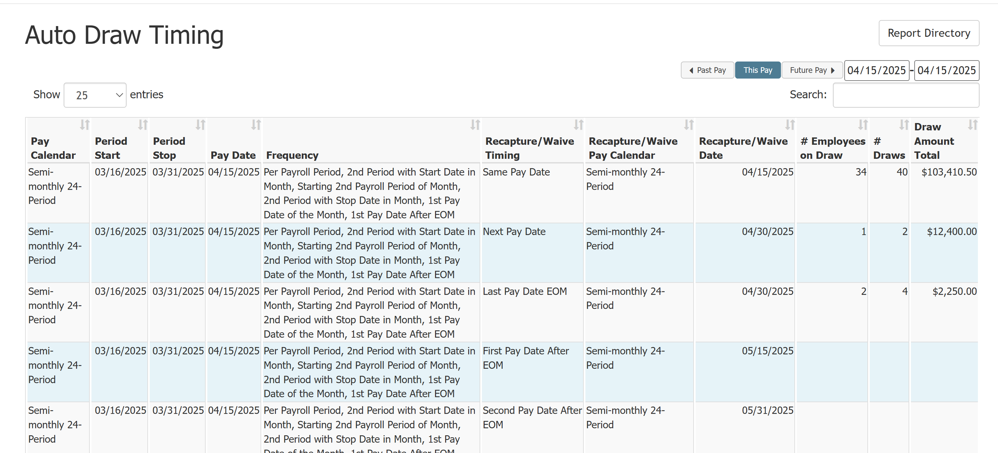Go to Past Pay period
This screenshot has width=998, height=453.
(x=707, y=71)
